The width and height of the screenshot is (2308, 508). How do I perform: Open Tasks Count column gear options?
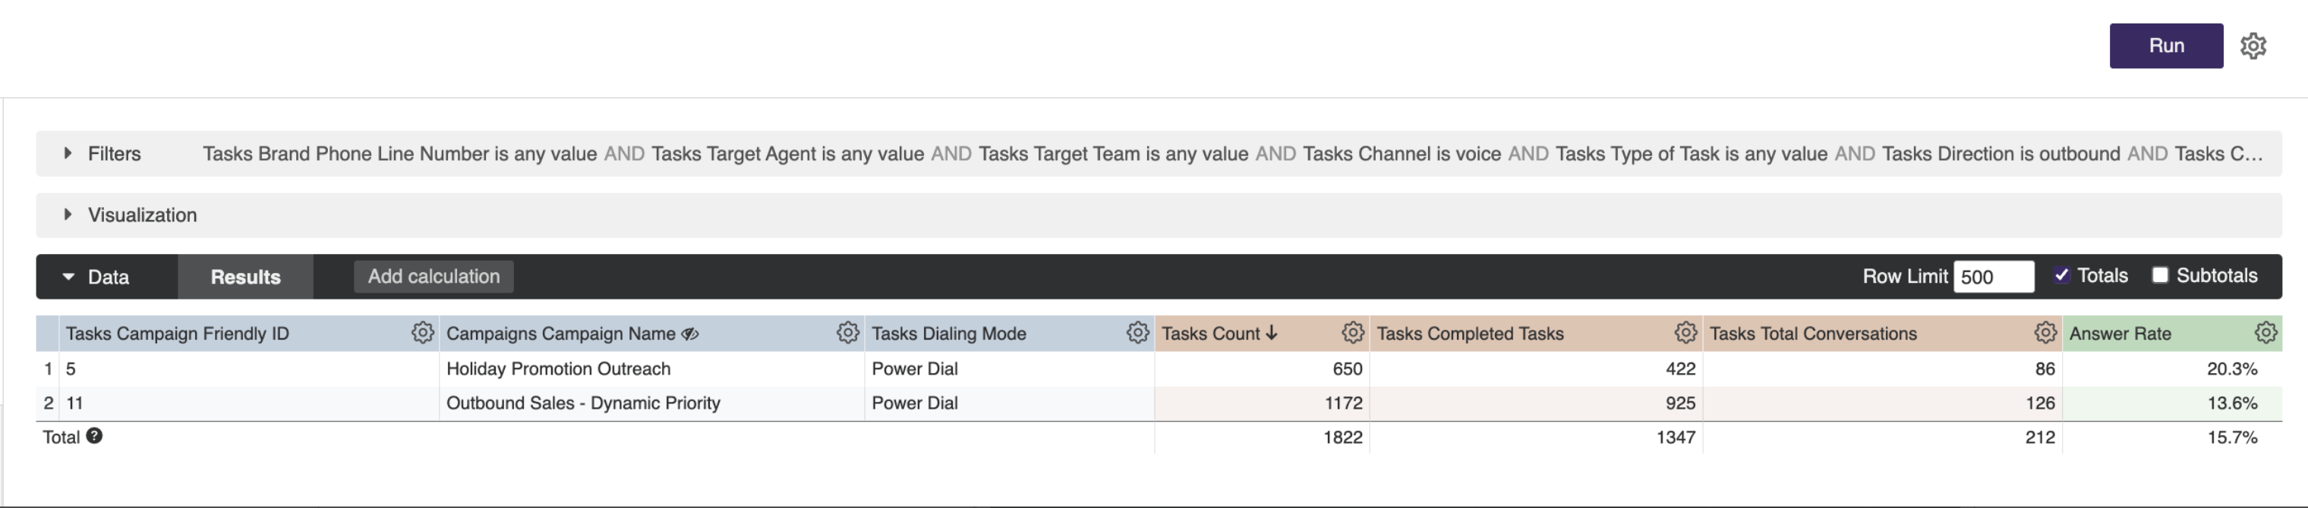1352,333
